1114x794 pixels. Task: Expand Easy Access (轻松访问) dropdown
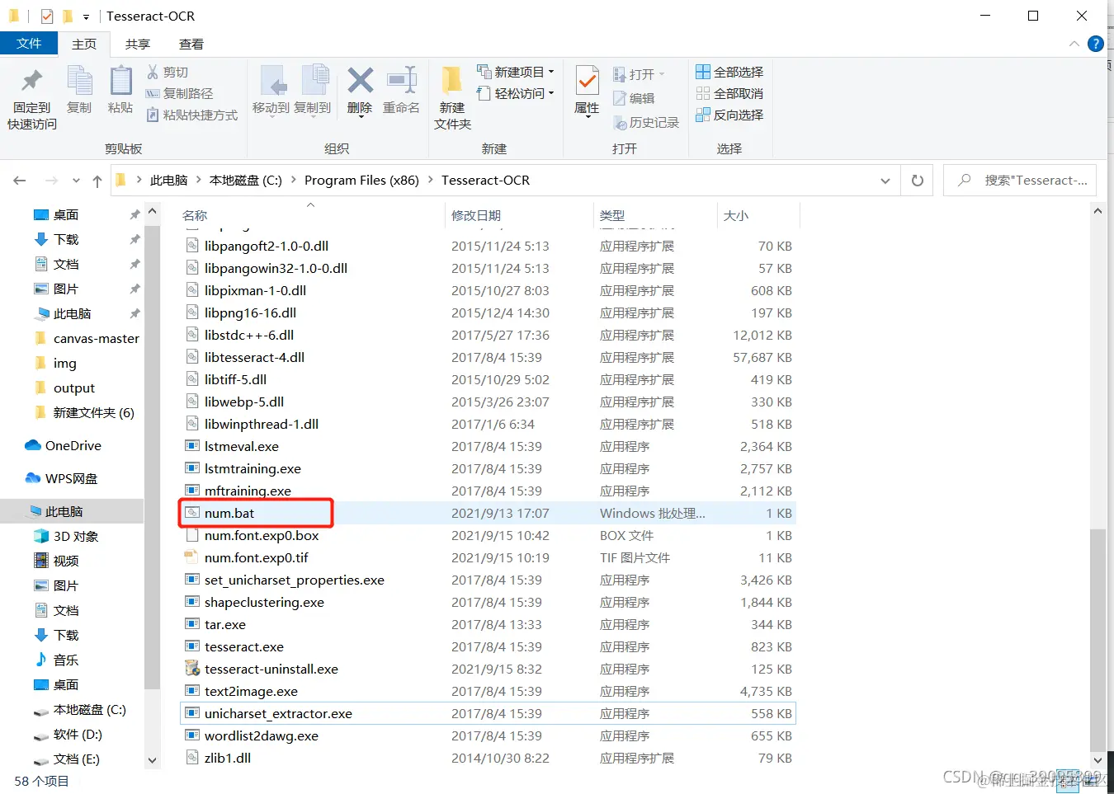(551, 93)
